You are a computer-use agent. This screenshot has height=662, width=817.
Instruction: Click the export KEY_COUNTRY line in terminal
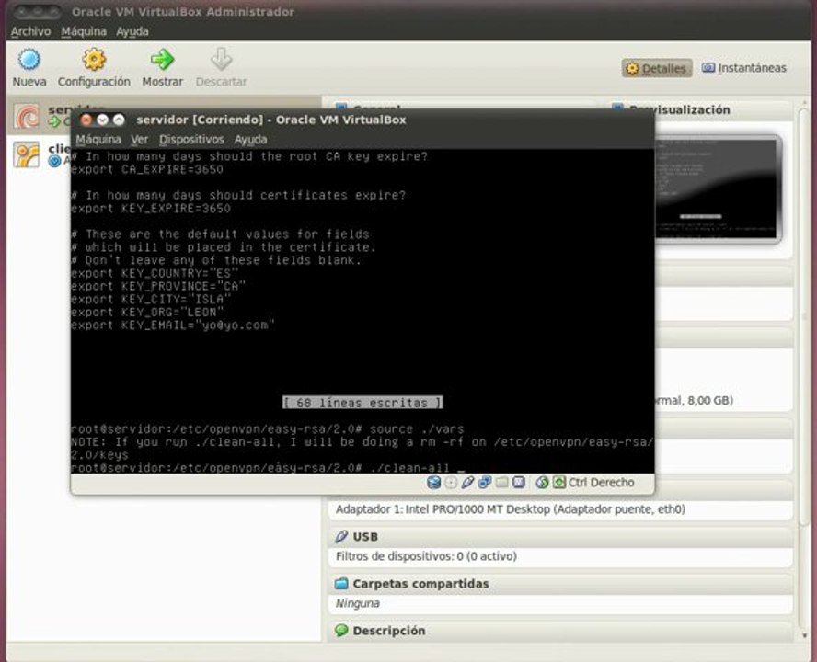coord(155,273)
